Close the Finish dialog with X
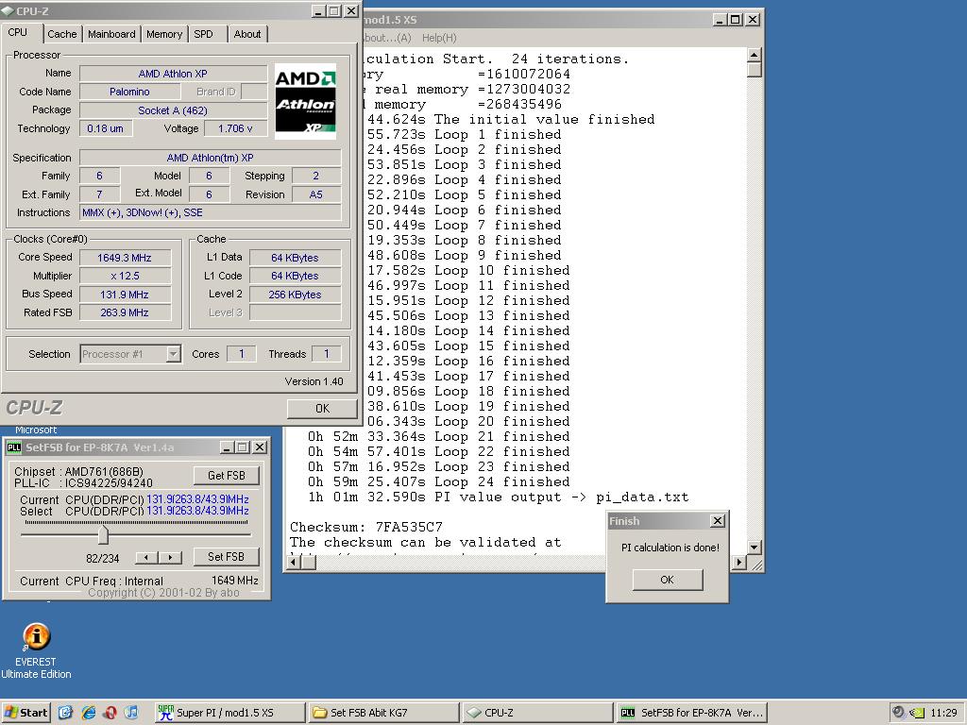 pyautogui.click(x=718, y=521)
